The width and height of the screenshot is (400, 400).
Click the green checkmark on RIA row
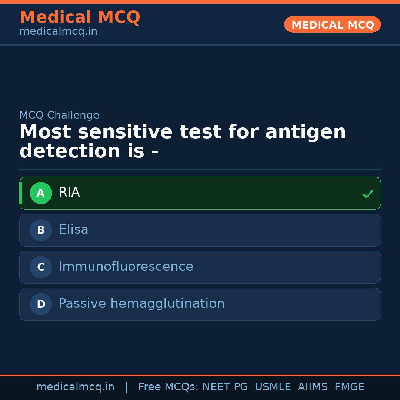pyautogui.click(x=367, y=194)
